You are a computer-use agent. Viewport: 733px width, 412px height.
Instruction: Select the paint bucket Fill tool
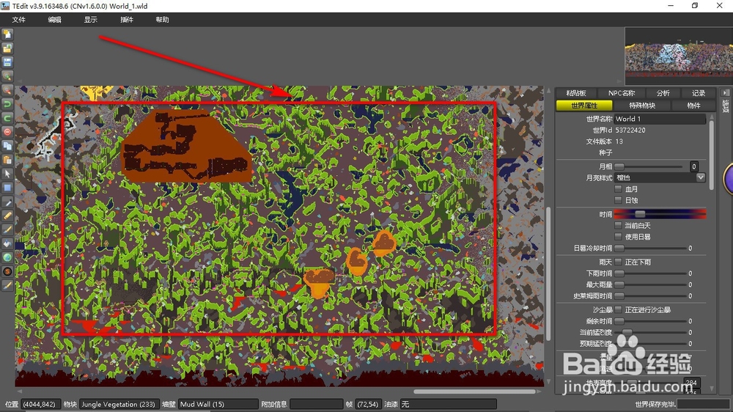click(x=7, y=243)
